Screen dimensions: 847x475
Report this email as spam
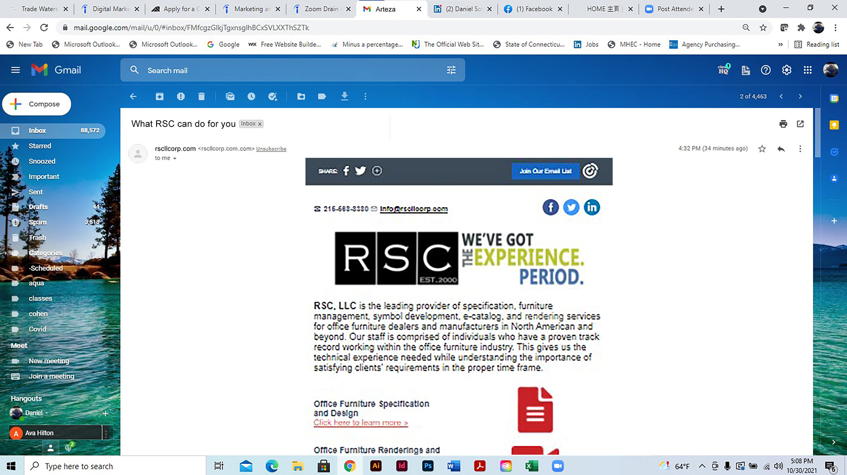[181, 96]
